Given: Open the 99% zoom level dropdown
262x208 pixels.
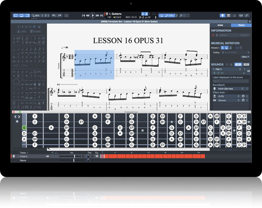Looking at the screenshot, I should tap(37, 15).
